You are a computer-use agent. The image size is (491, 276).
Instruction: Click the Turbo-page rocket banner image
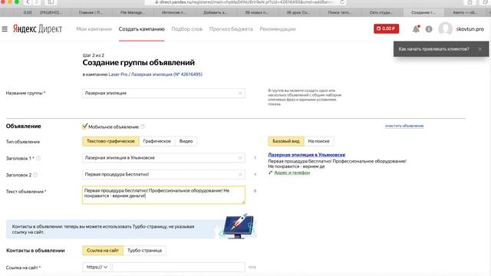click(x=238, y=227)
